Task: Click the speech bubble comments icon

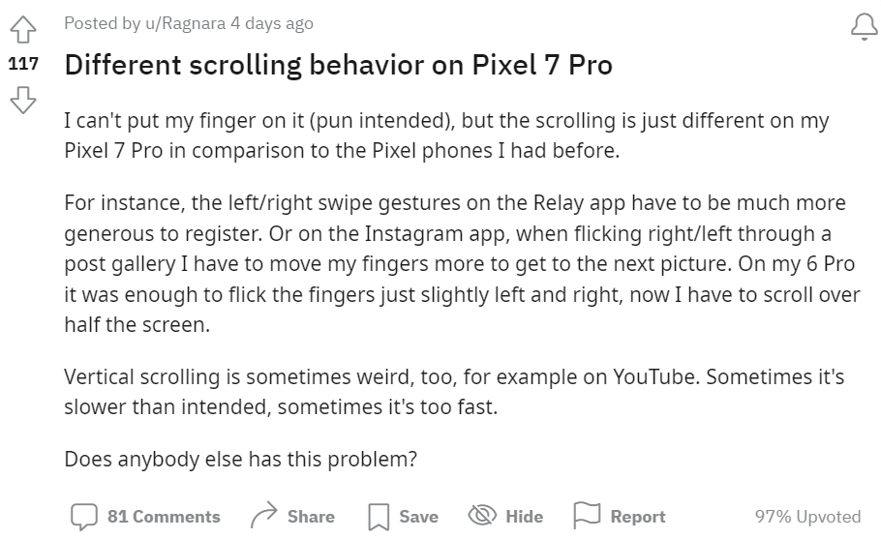Action: [x=84, y=516]
